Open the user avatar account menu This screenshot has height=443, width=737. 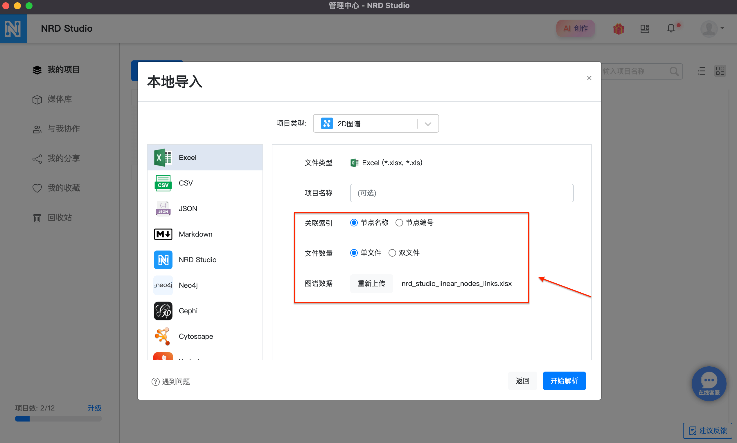pyautogui.click(x=712, y=29)
